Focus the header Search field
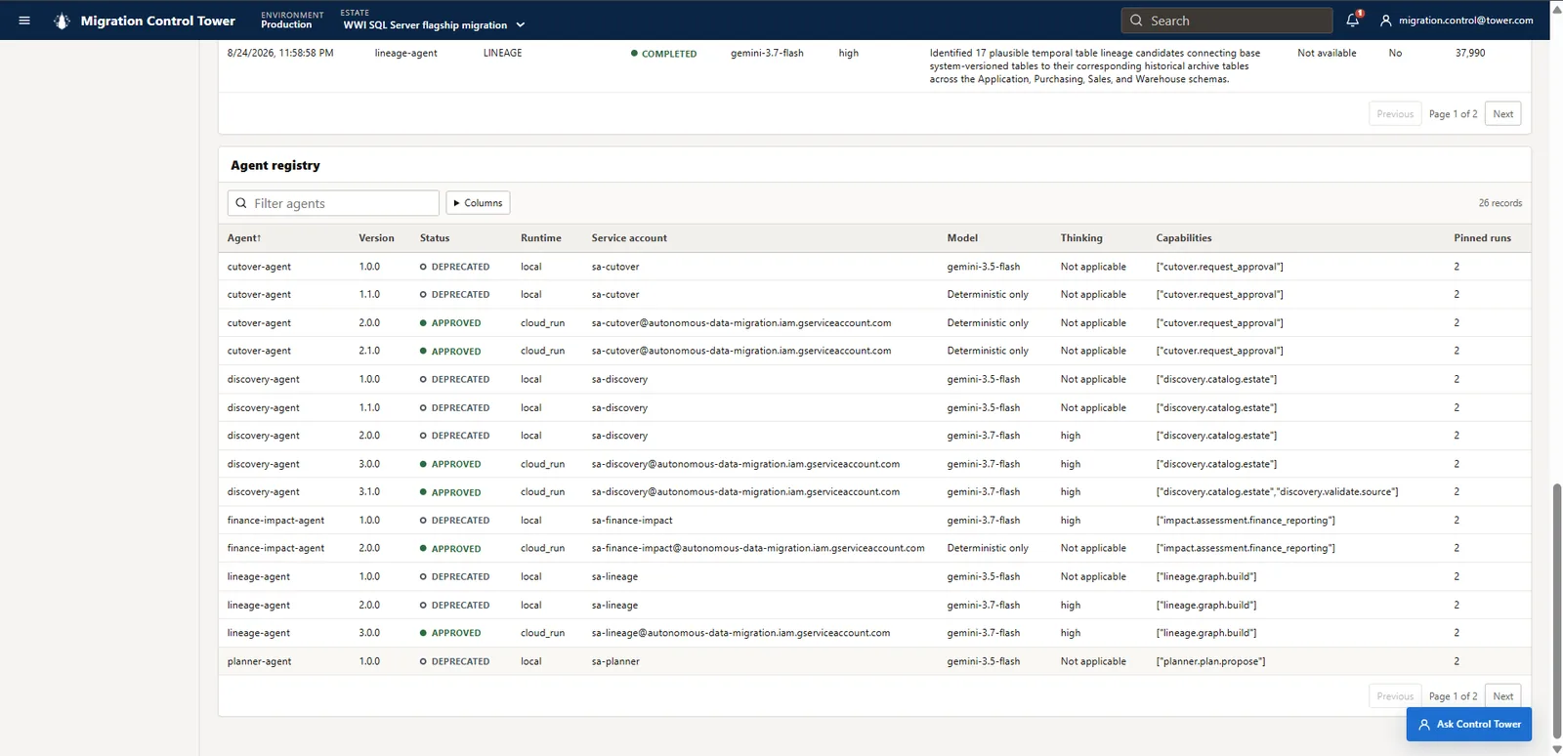The height and width of the screenshot is (756, 1563). [1227, 21]
